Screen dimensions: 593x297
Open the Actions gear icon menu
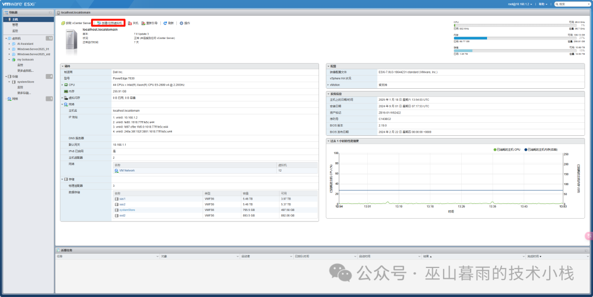[181, 23]
